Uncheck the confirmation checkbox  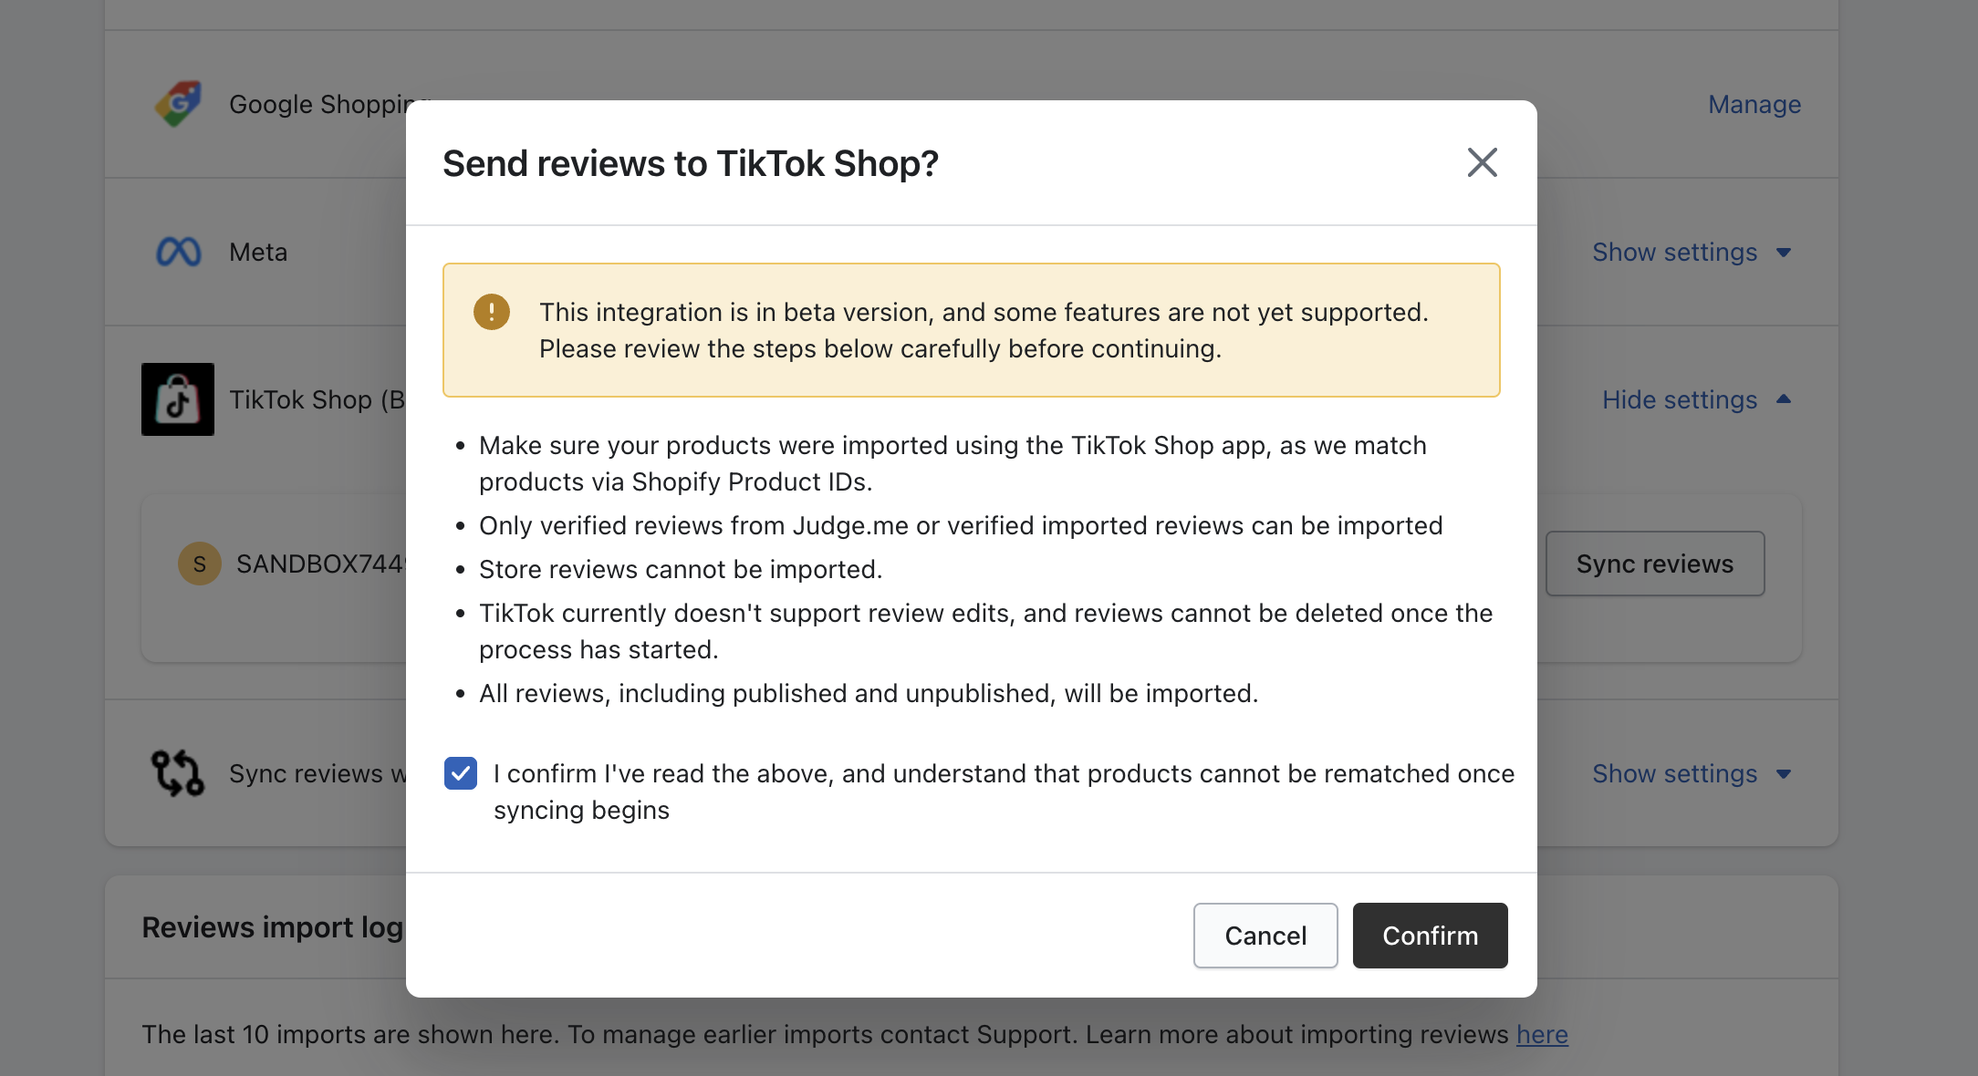click(x=461, y=773)
